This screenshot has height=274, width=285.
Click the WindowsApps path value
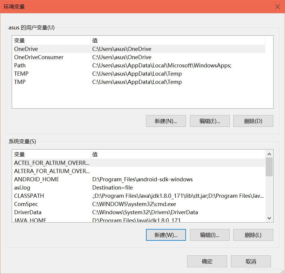pos(162,65)
